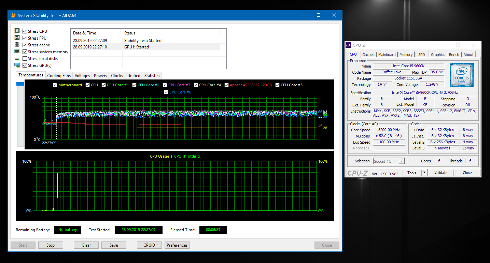Click the Code Name 'Coffee Lake' field

391,72
